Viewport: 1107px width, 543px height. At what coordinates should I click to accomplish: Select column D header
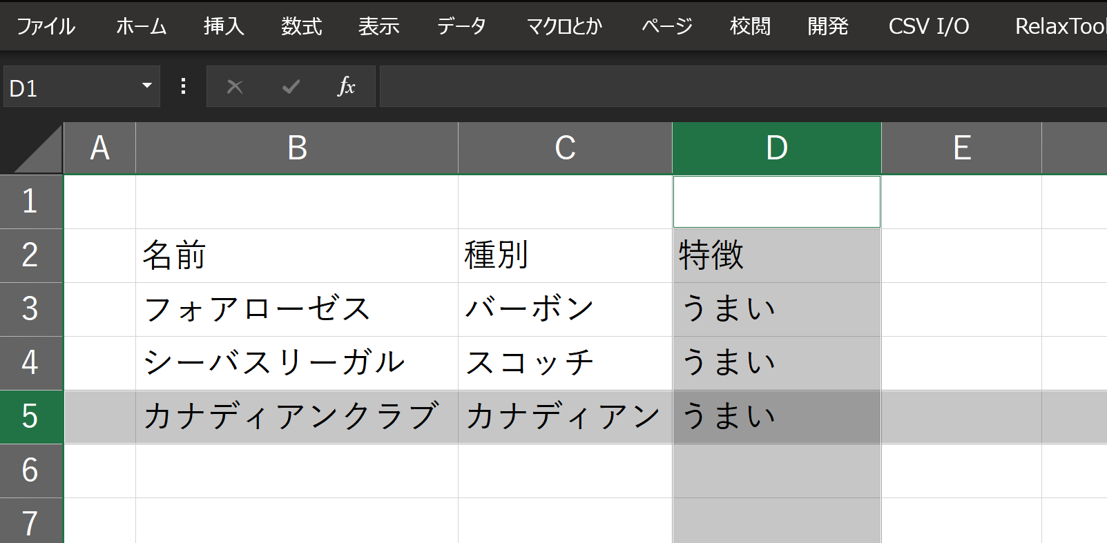tap(777, 148)
